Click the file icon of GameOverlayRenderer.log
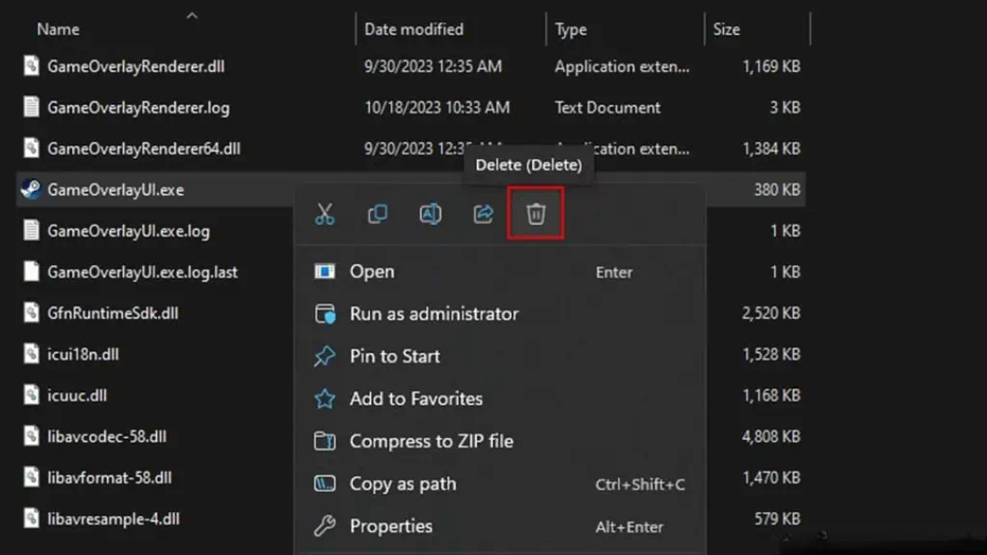987x555 pixels. [31, 107]
